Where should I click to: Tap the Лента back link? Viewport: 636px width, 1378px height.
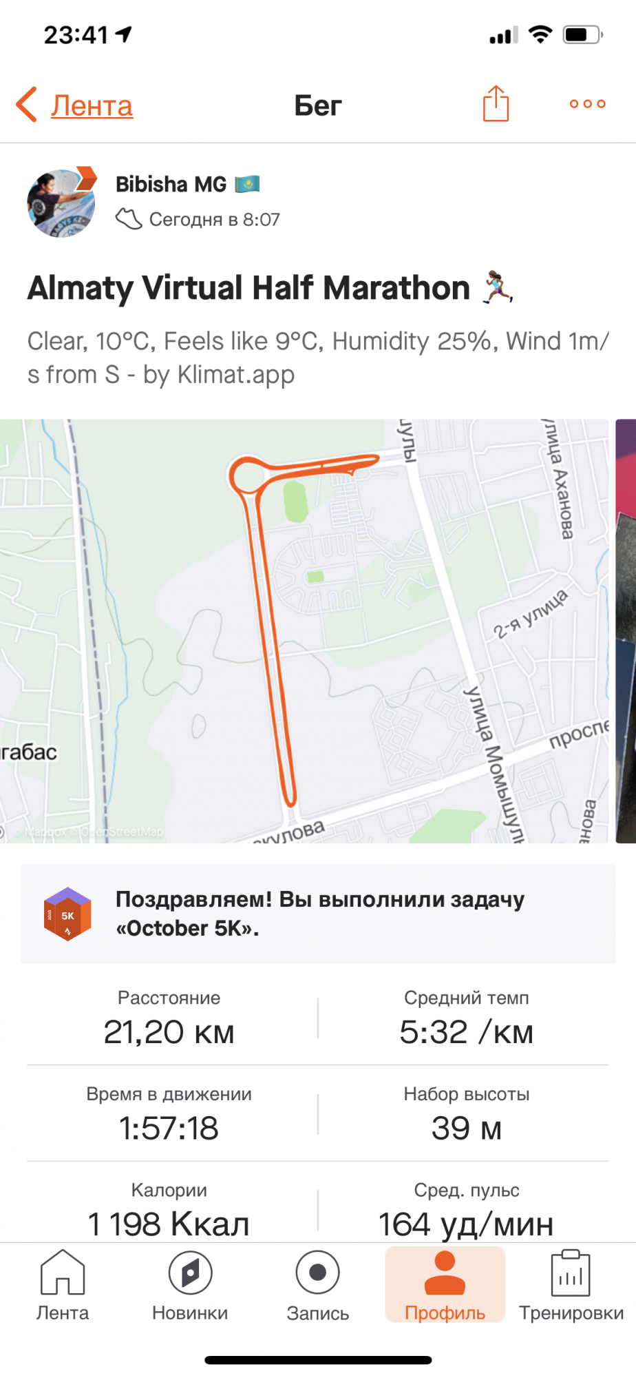(x=92, y=105)
